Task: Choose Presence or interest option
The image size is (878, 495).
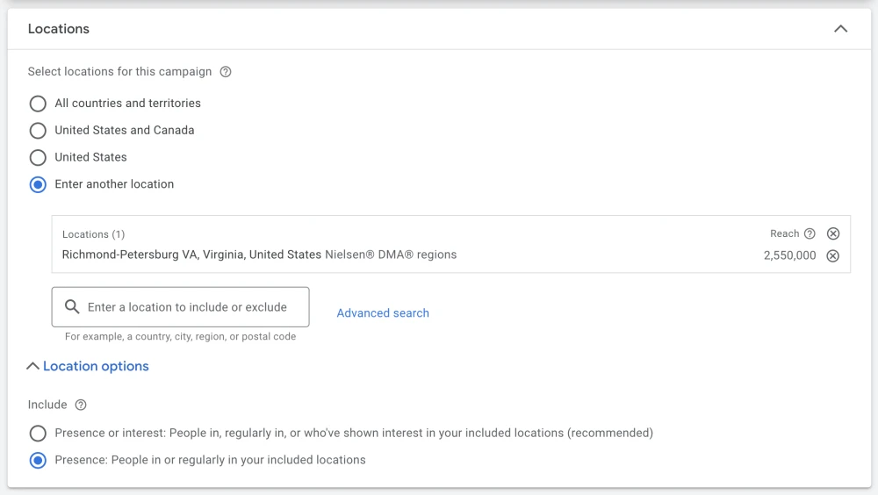Action: [38, 433]
